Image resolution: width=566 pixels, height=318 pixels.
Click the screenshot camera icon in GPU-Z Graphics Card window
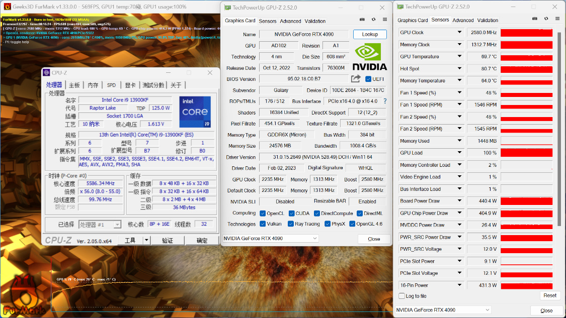click(x=362, y=20)
